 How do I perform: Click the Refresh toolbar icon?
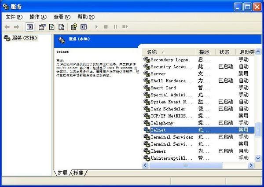(x=51, y=27)
